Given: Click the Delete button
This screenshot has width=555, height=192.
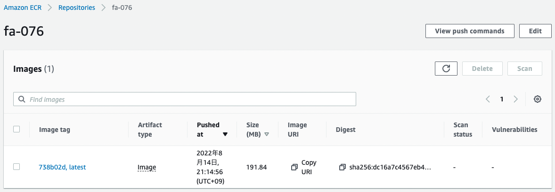Looking at the screenshot, I should [x=482, y=69].
